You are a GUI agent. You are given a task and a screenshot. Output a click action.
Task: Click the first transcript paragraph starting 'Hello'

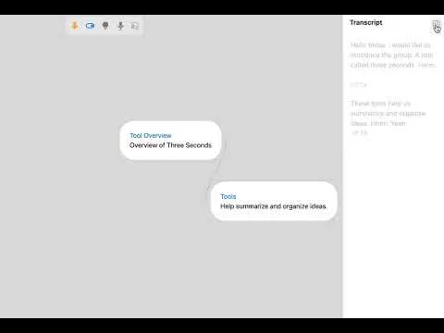coord(393,55)
